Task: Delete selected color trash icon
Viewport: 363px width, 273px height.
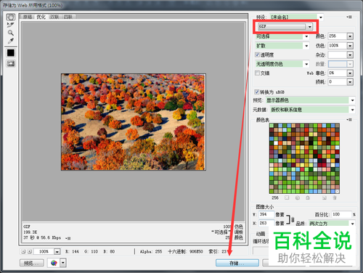Action: tap(335, 197)
